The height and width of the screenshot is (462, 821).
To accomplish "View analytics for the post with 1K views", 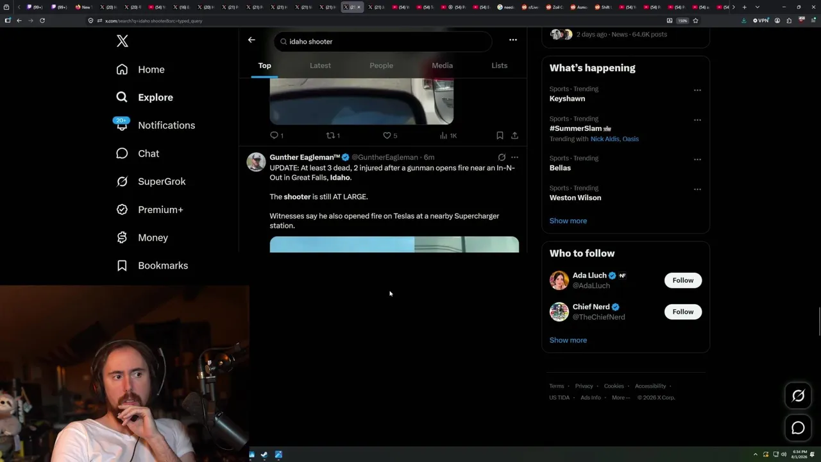I will point(448,135).
